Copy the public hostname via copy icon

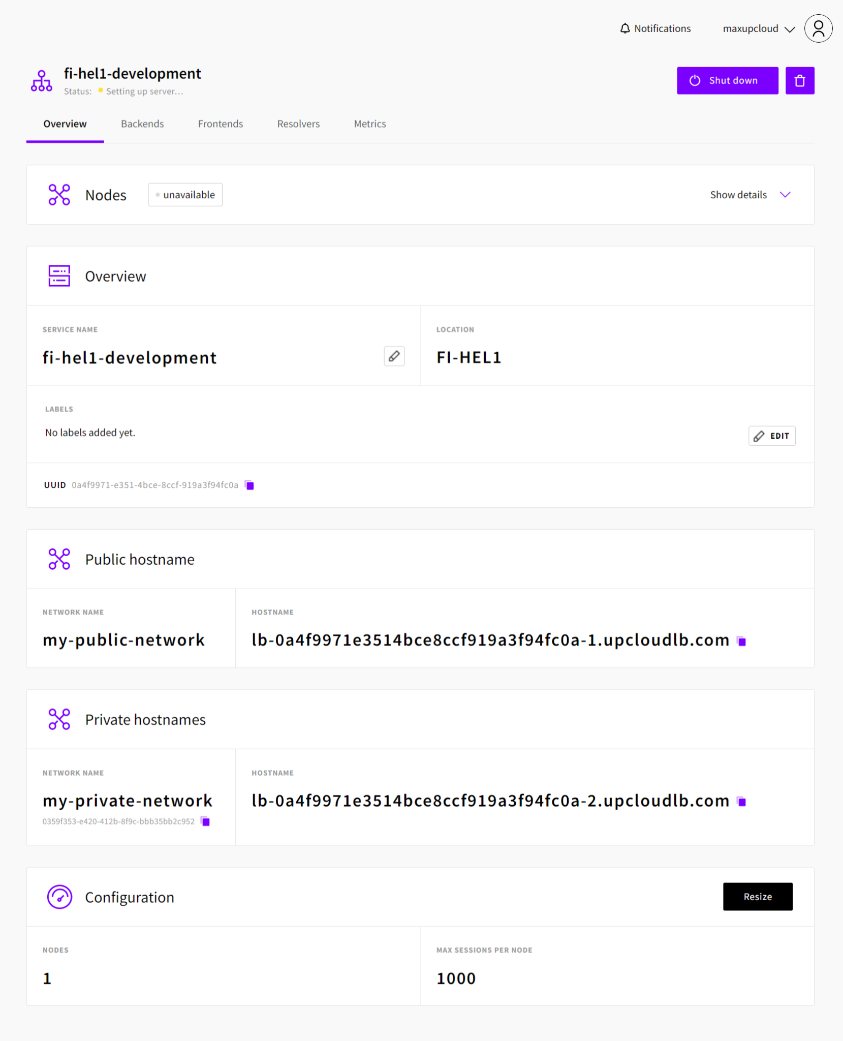click(x=741, y=641)
